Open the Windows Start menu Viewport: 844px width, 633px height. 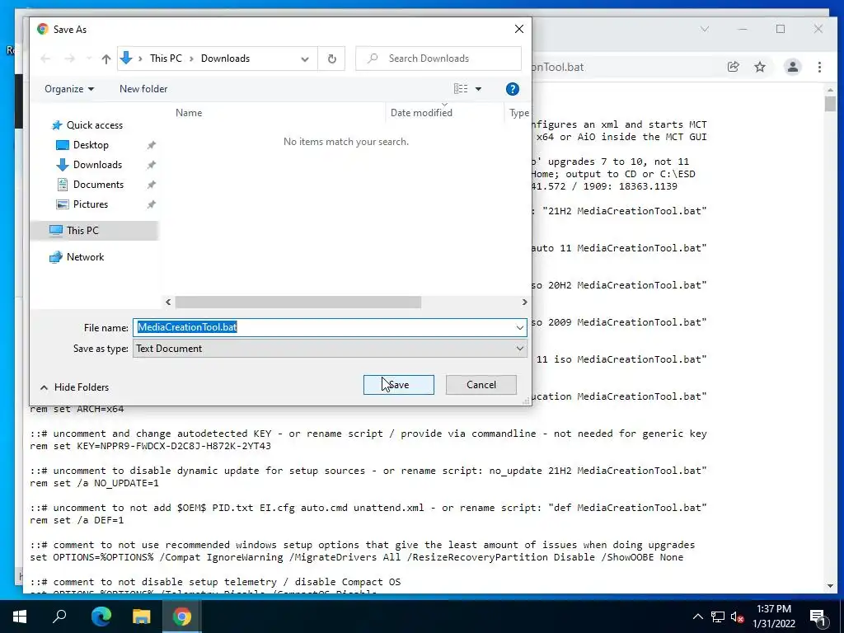[x=20, y=617]
